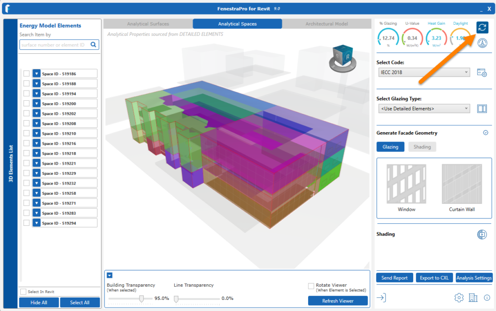
Task: Expand the Space ID - 519208 item arrow
Action: (x=36, y=124)
